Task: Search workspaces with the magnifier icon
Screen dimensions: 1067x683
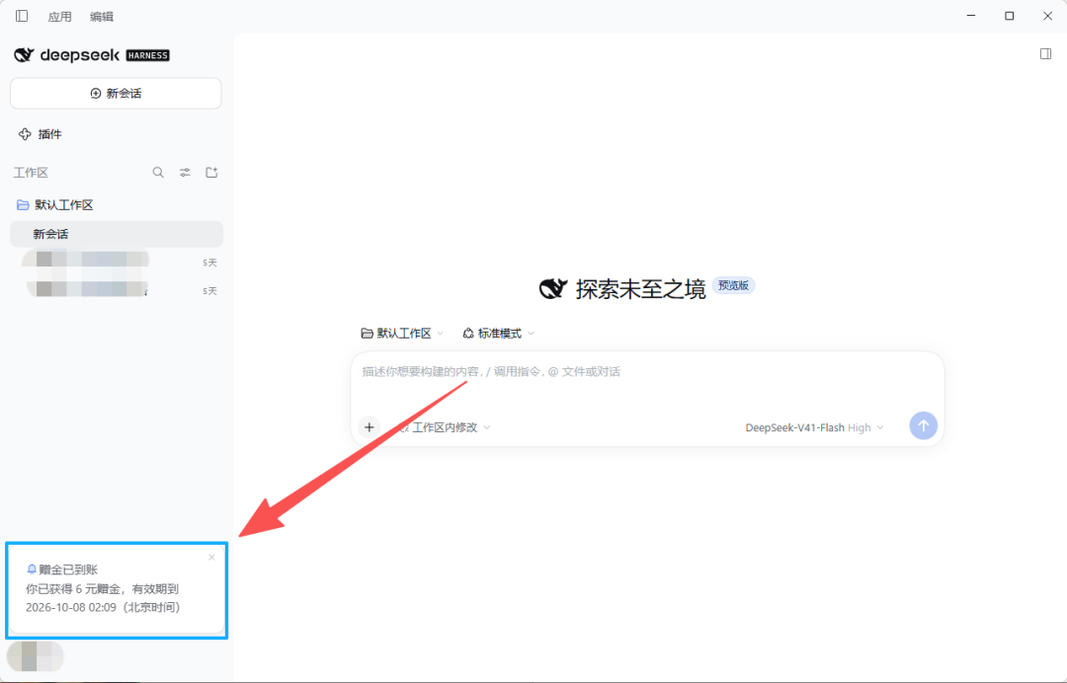Action: pos(158,173)
